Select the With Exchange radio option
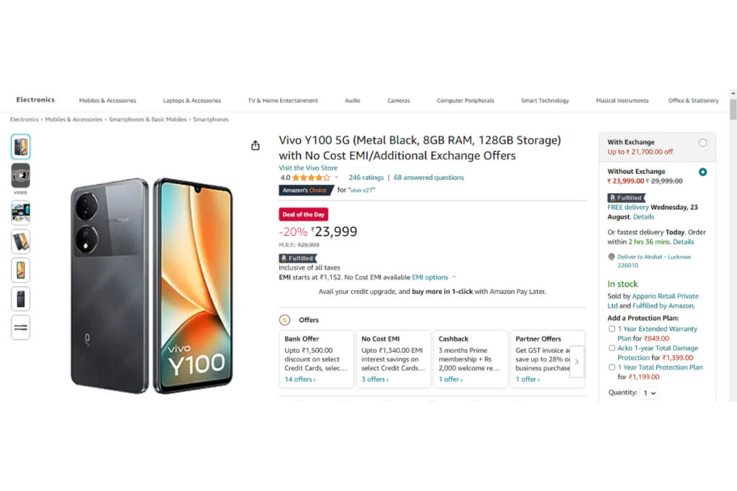 pyautogui.click(x=702, y=143)
